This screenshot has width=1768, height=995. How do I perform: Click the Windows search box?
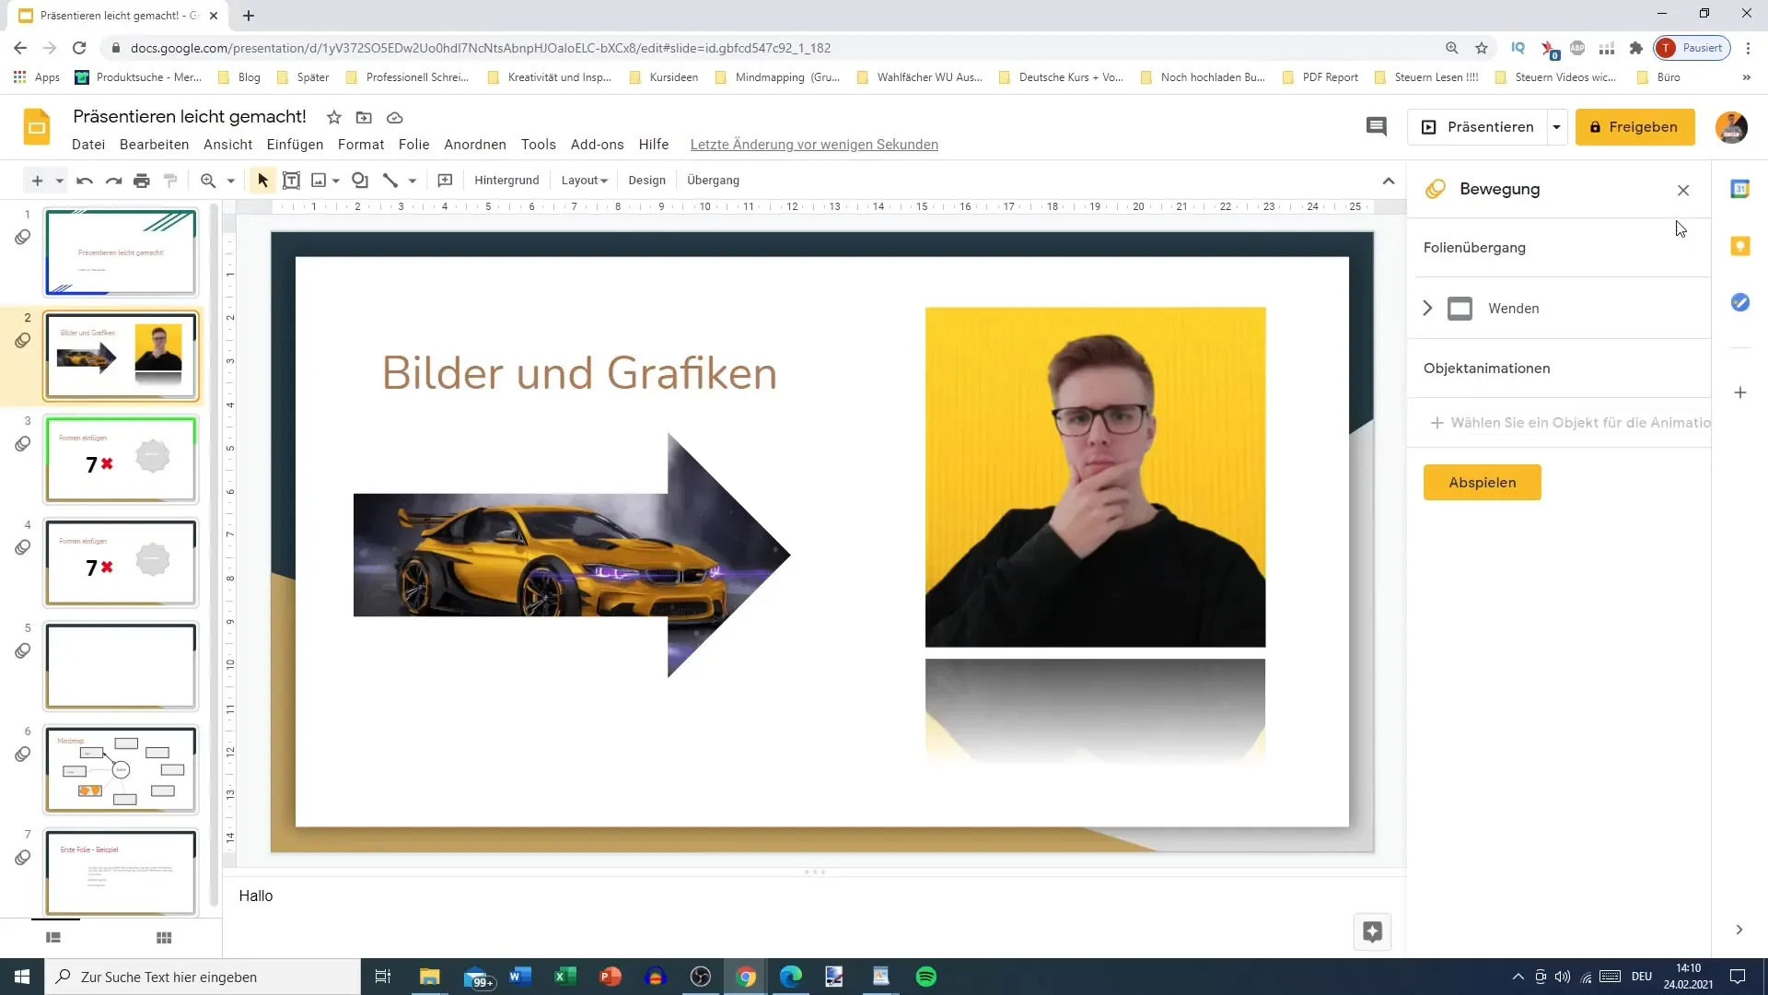coord(203,977)
